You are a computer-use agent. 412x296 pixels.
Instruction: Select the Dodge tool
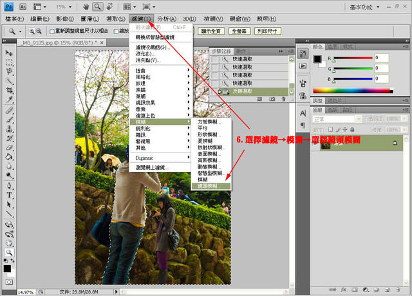pyautogui.click(x=9, y=175)
